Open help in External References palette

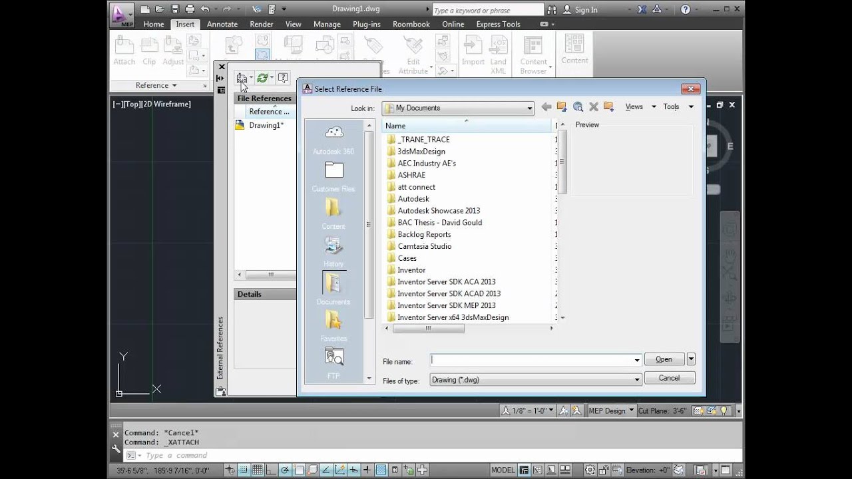[283, 78]
